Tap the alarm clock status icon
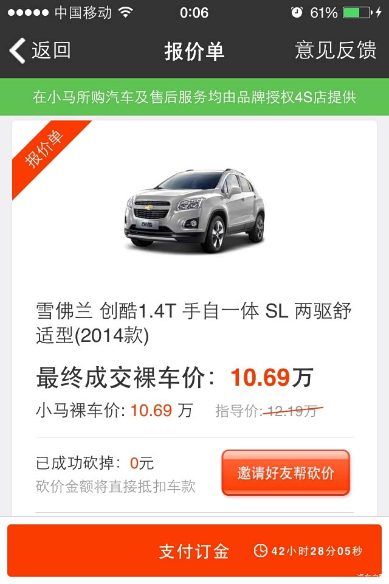The width and height of the screenshot is (389, 584). (x=297, y=13)
